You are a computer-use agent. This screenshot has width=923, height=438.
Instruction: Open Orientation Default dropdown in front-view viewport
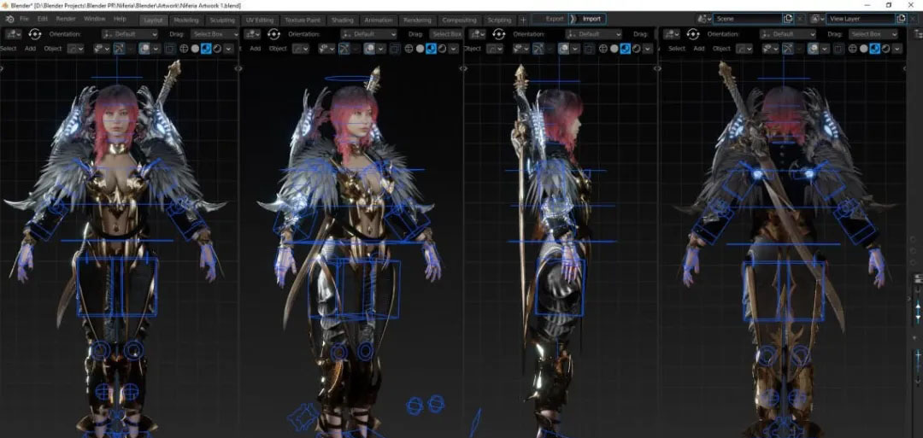[x=130, y=34]
